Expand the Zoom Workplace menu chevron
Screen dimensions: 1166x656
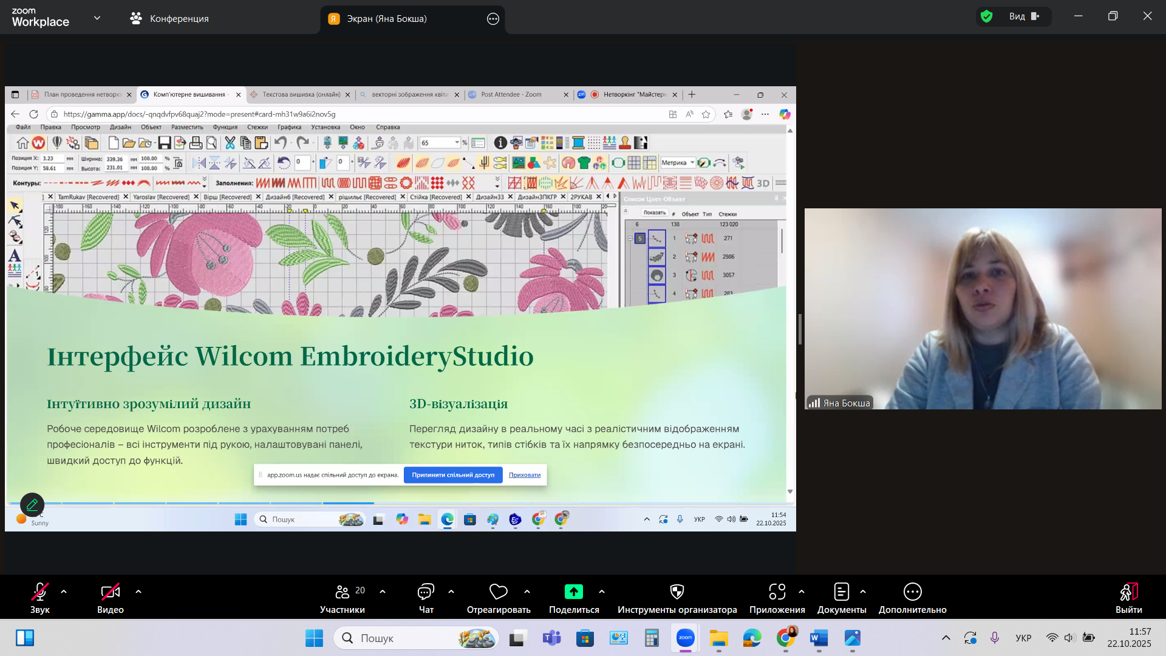coord(97,18)
